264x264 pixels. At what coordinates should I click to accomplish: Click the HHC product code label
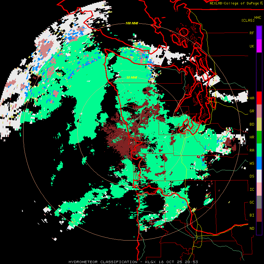click(258, 18)
